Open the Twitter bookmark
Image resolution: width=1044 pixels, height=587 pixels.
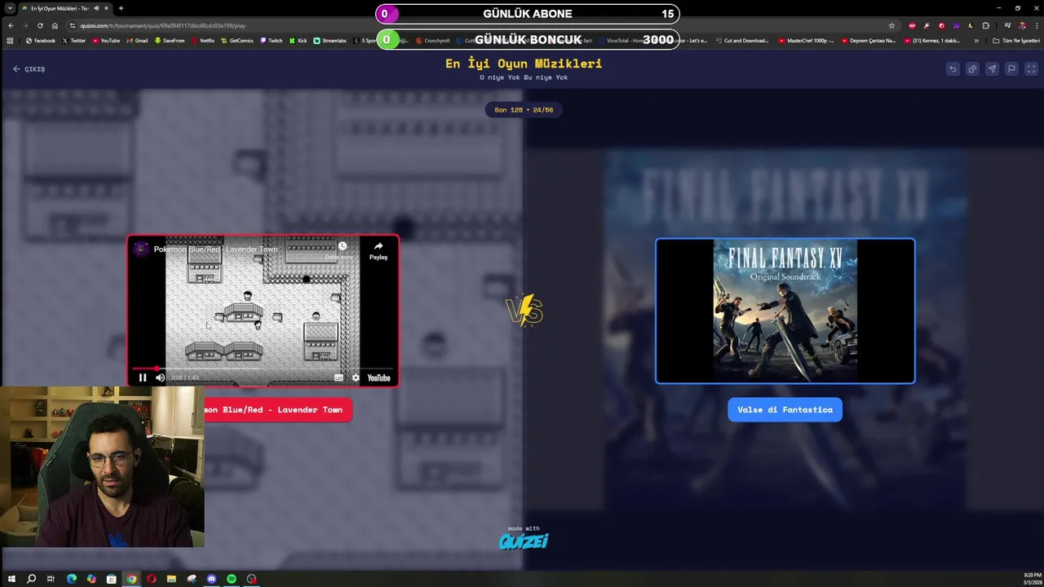[73, 41]
